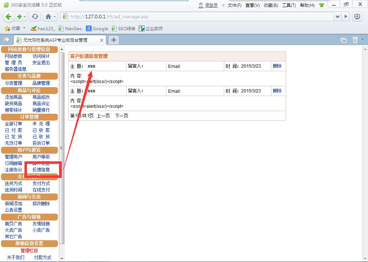Click the browser back arrow button
This screenshot has width=368, height=262.
(x=9, y=17)
